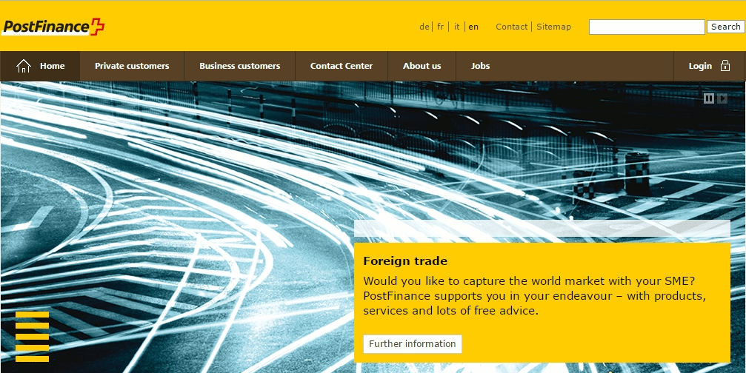Open the yellow striped menu icon
The image size is (746, 373).
(32, 337)
